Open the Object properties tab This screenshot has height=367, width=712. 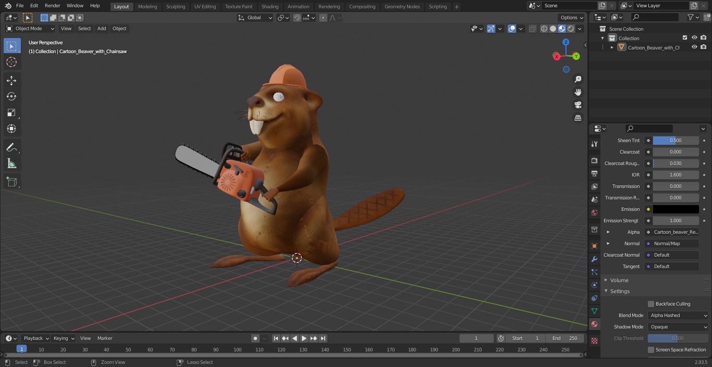[594, 246]
